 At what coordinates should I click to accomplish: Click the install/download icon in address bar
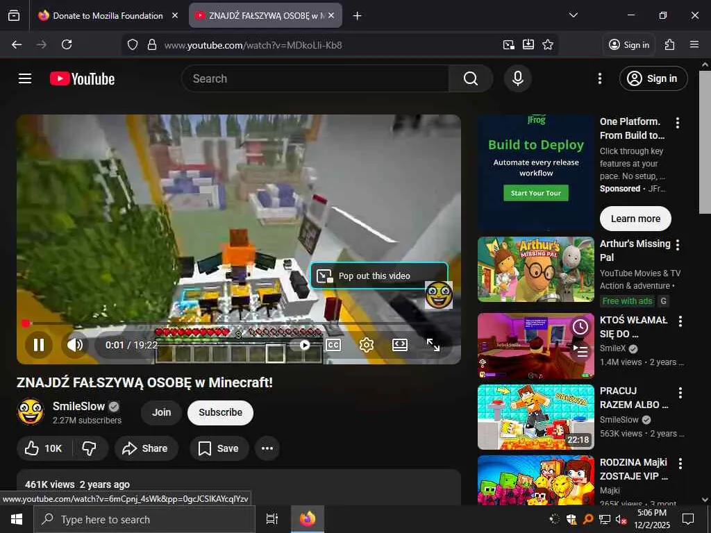click(x=528, y=44)
